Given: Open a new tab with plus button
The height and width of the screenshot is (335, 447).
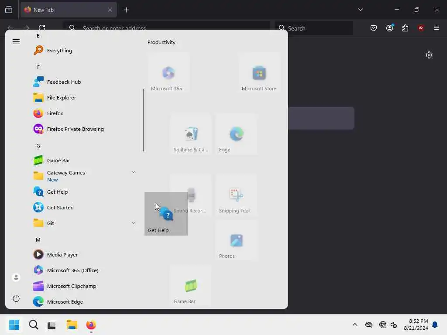Looking at the screenshot, I should [x=126, y=10].
